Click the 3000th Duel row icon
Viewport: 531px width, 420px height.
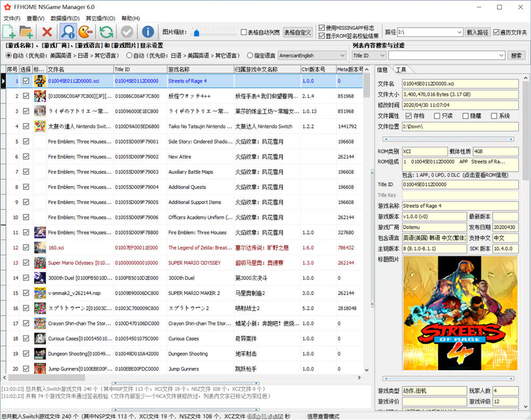40,278
